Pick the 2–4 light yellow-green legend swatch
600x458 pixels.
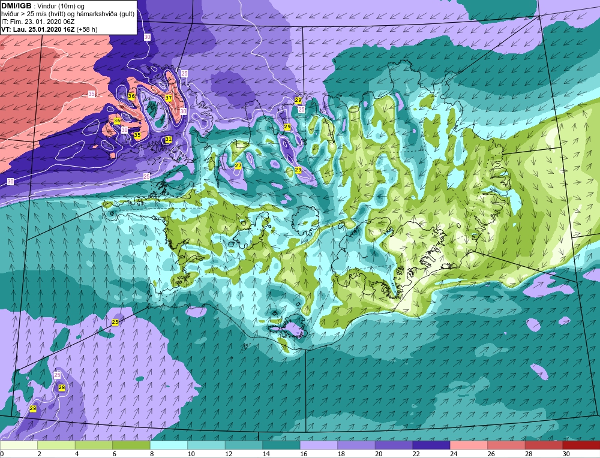(x=56, y=445)
